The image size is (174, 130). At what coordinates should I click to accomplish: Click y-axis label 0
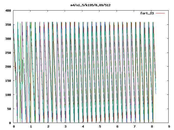(x=10, y=123)
